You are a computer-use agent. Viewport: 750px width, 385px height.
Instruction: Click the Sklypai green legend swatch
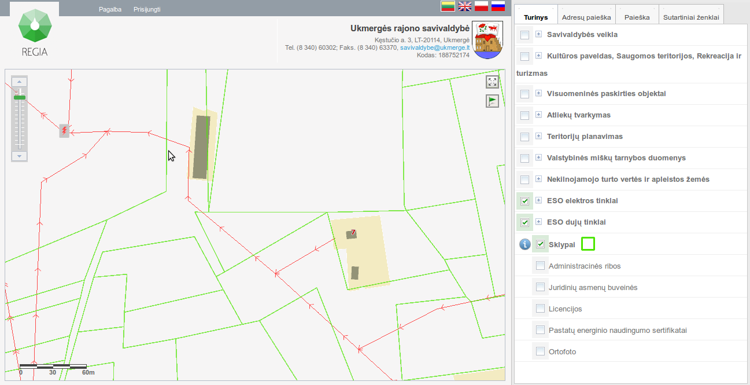588,244
